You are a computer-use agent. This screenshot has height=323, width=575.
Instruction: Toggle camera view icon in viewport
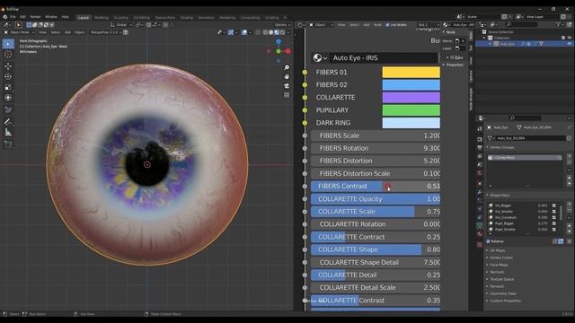pyautogui.click(x=287, y=86)
